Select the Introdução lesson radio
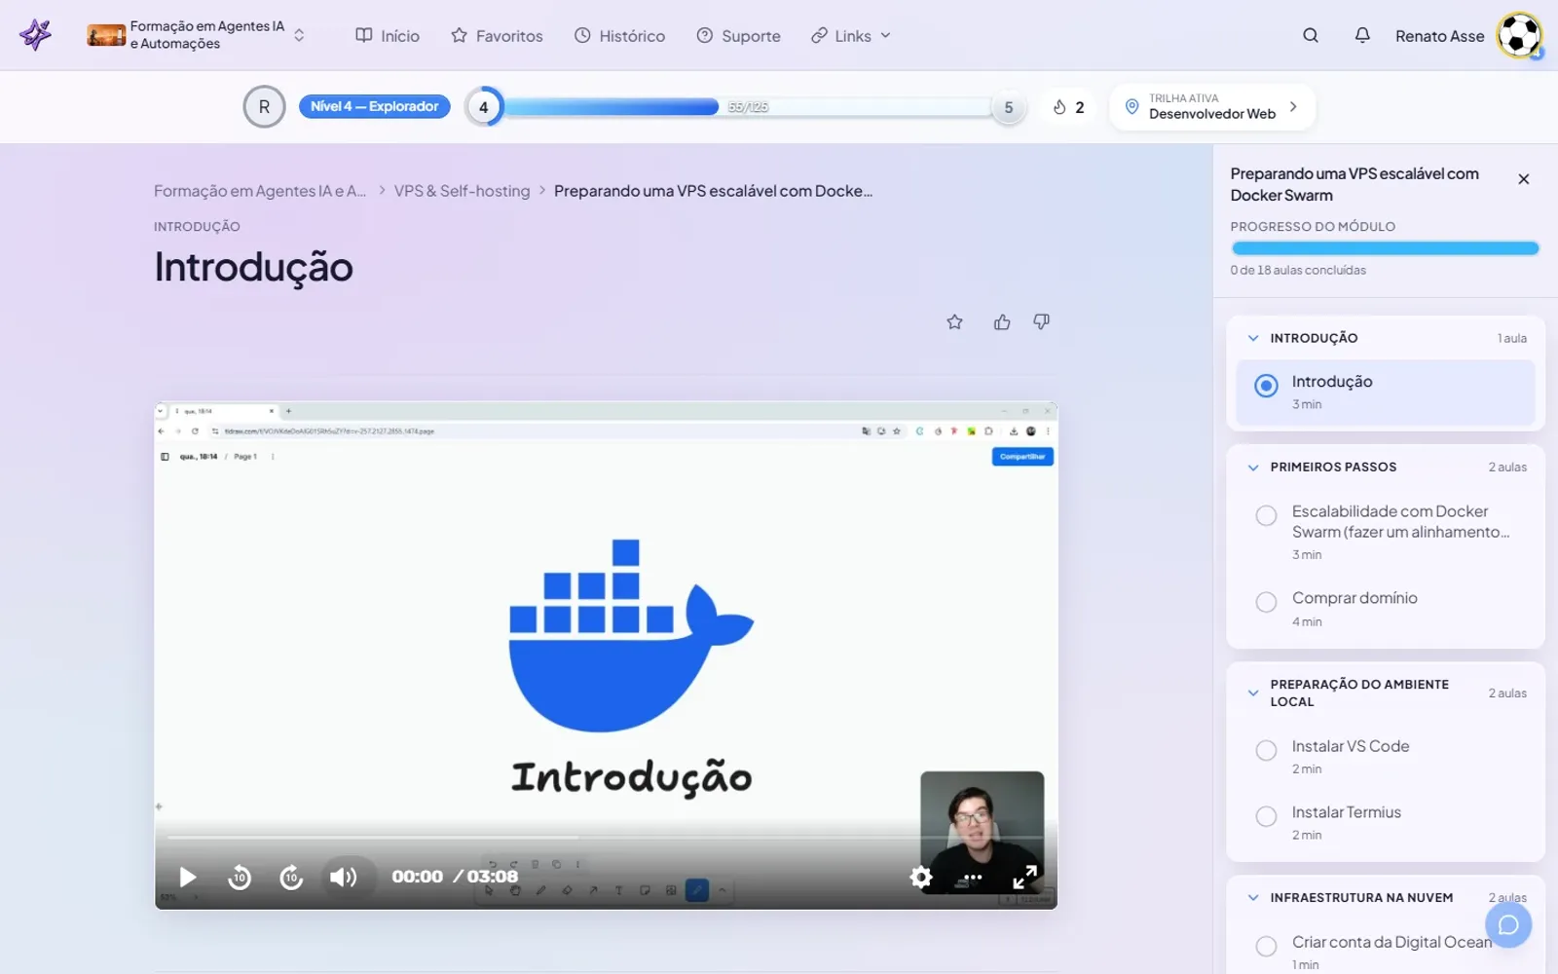1558x974 pixels. 1266,386
